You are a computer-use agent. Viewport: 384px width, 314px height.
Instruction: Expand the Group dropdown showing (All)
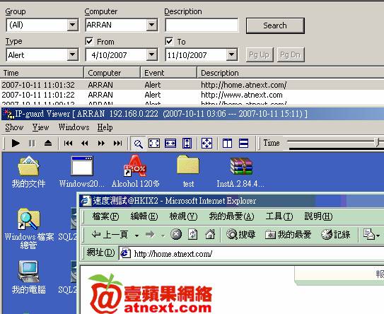pyautogui.click(x=73, y=25)
